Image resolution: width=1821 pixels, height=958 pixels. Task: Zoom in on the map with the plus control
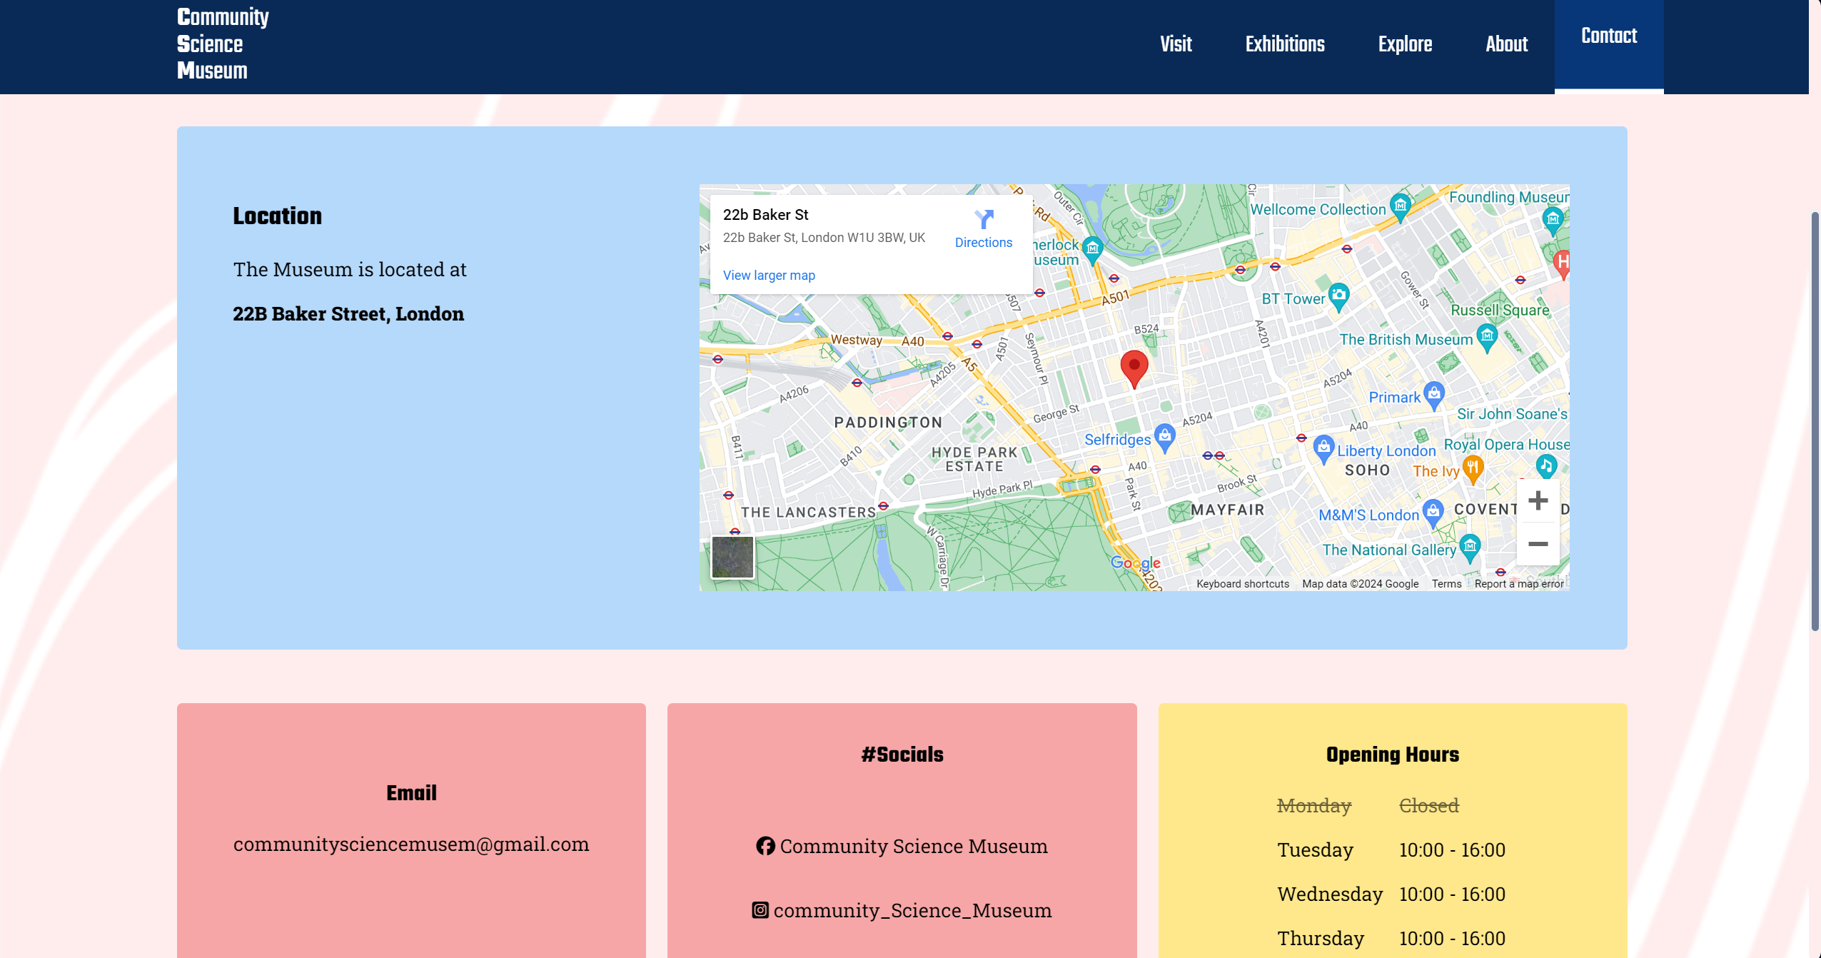(1536, 502)
